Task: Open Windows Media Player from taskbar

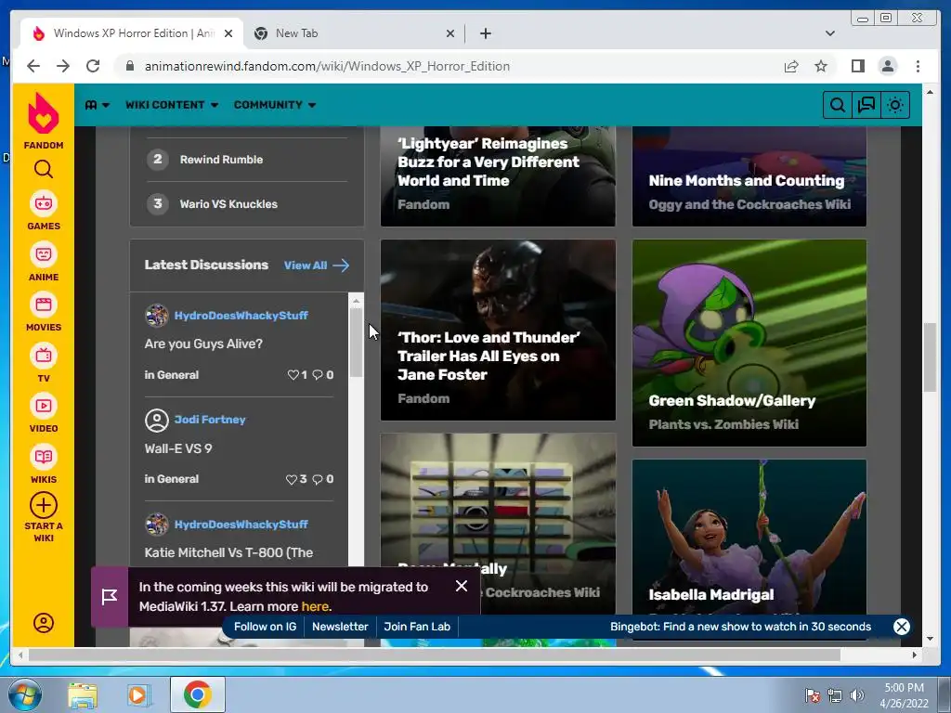Action: click(137, 694)
